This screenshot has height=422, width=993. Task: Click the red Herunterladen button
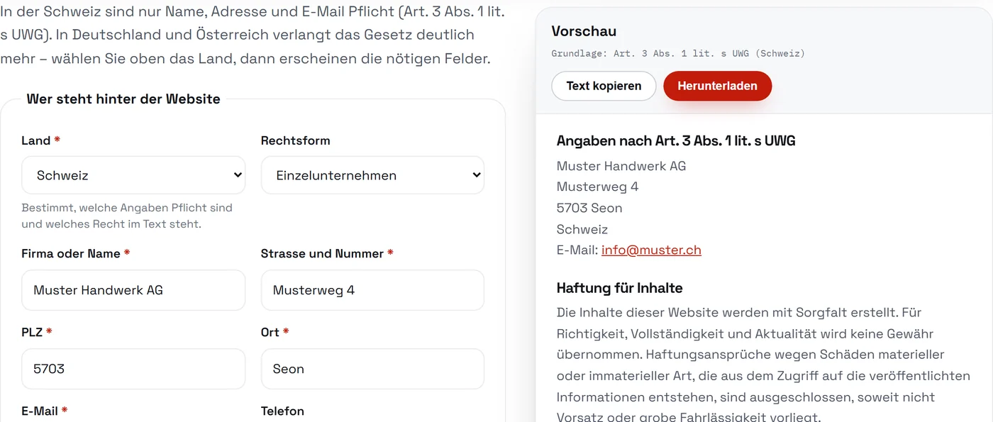tap(717, 86)
